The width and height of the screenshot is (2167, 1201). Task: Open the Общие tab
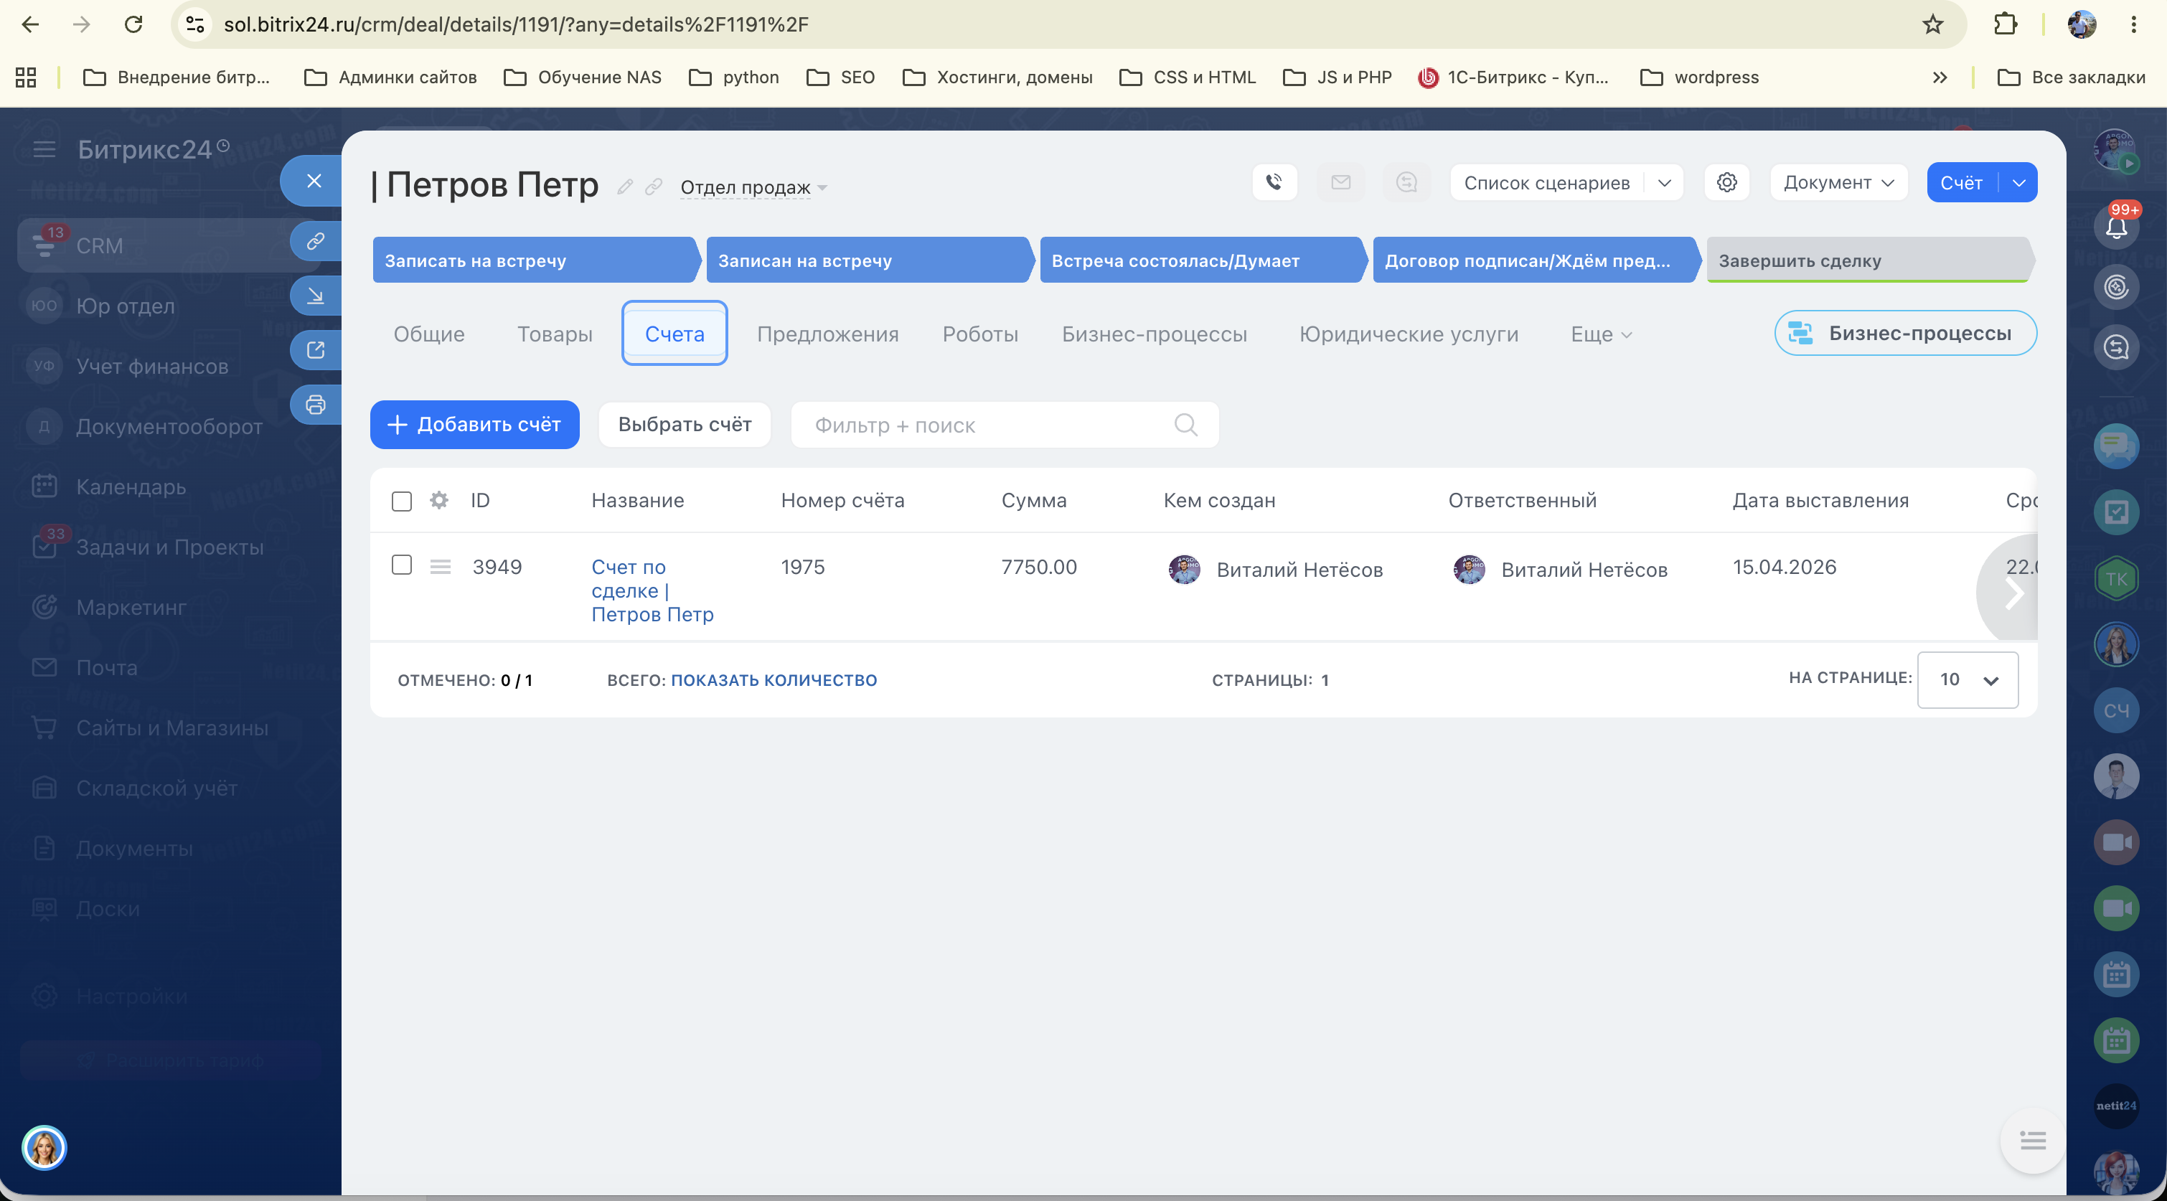pos(429,334)
